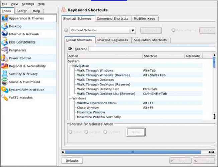
Task: Click the Defaults button
Action: tap(72, 161)
